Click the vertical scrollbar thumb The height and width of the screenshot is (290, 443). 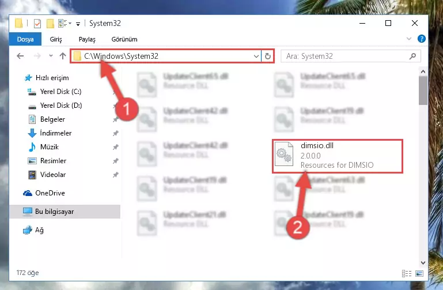tap(423, 91)
